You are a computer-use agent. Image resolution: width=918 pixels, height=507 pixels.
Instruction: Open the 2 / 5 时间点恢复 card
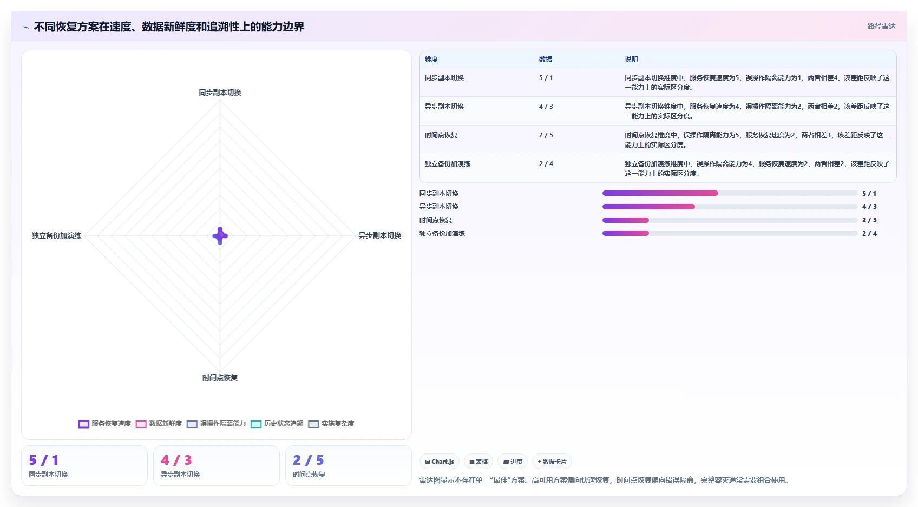[349, 466]
